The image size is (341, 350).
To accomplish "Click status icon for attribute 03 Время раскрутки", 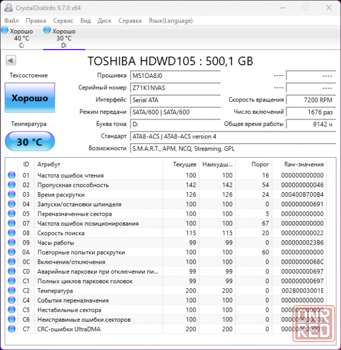I will coord(12,194).
